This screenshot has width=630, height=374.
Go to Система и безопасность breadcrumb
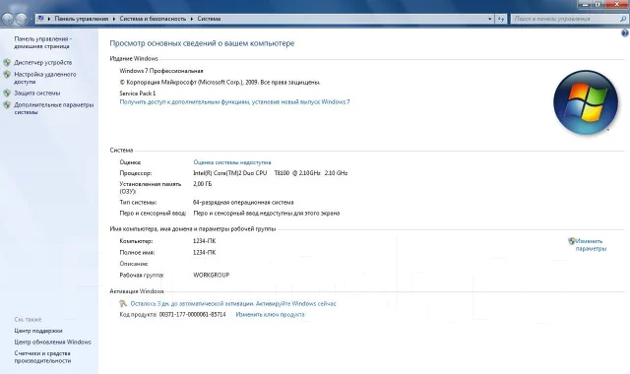[153, 19]
